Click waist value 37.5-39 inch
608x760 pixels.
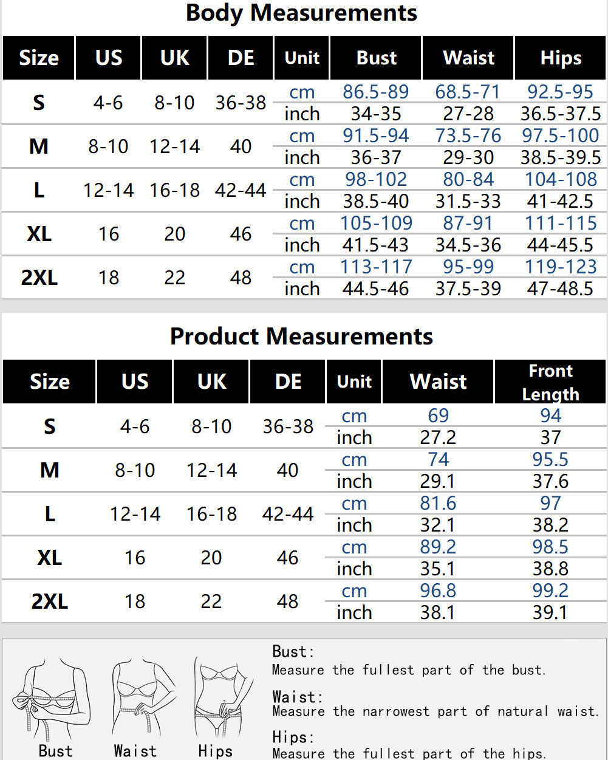tap(468, 289)
